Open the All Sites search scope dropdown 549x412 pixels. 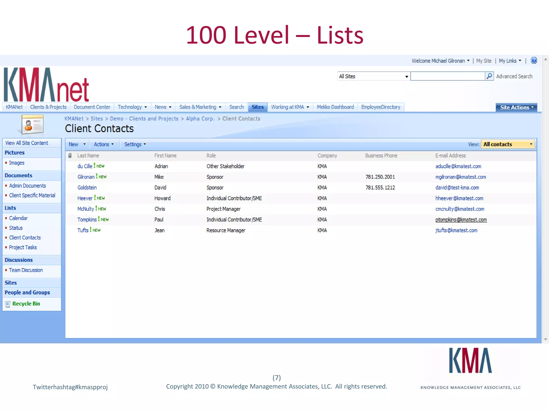373,76
